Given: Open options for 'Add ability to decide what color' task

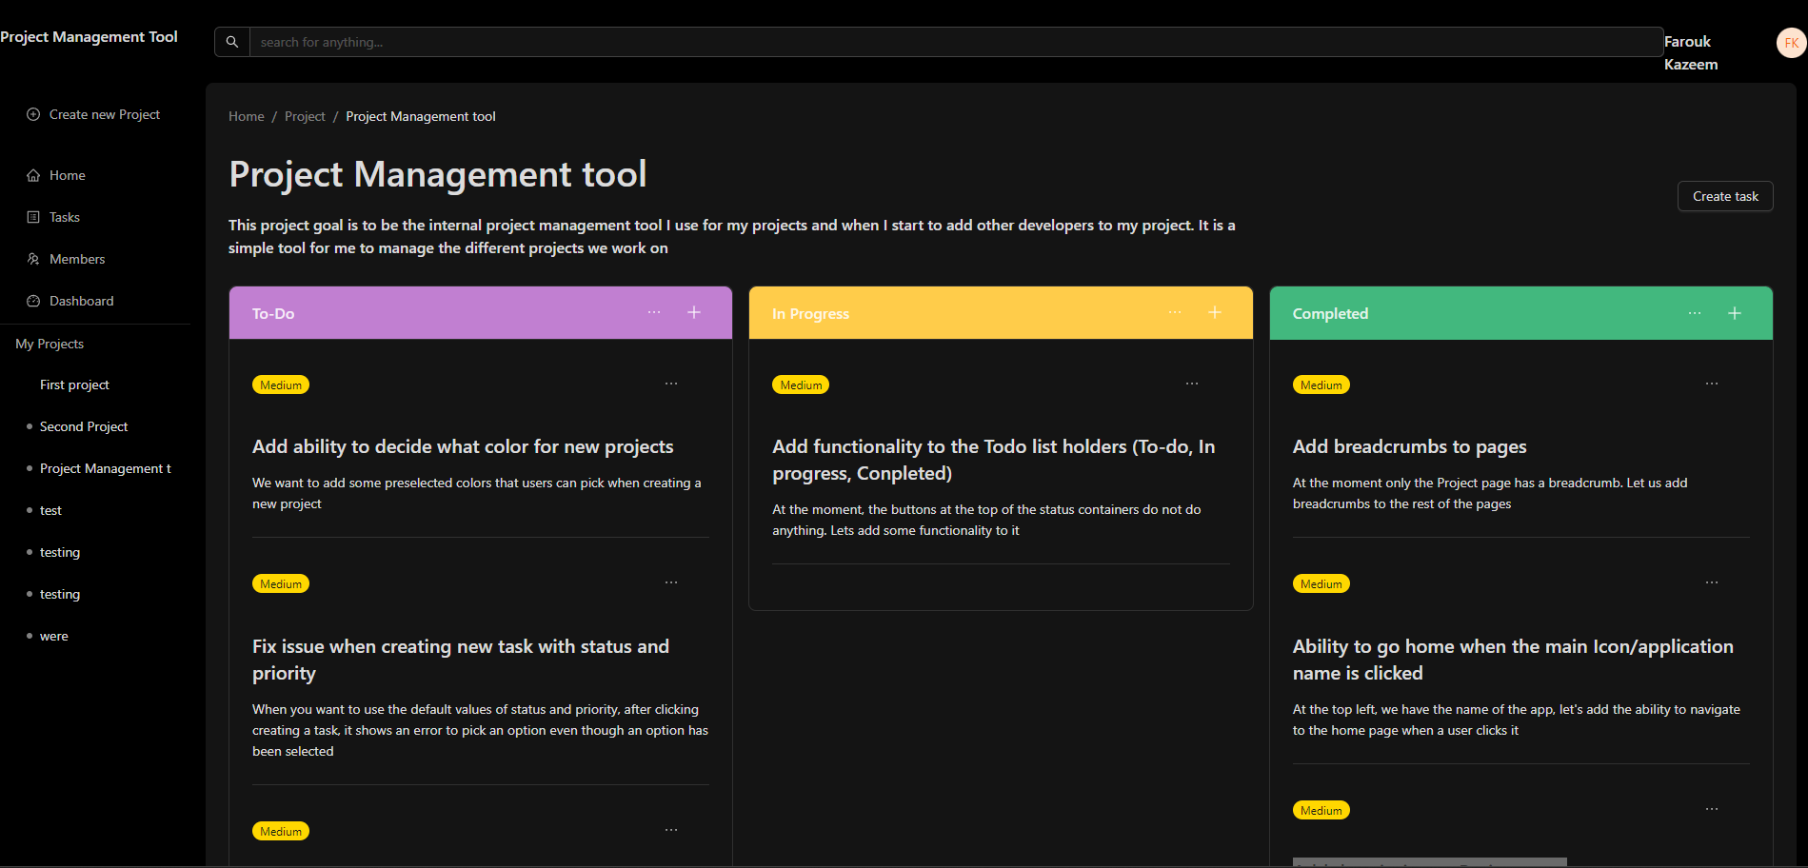Looking at the screenshot, I should [671, 384].
